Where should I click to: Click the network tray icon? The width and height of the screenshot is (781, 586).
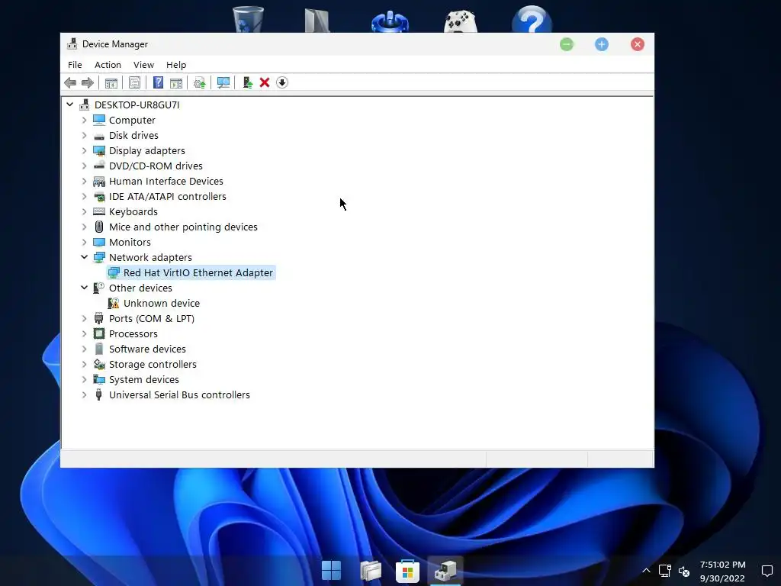click(665, 571)
